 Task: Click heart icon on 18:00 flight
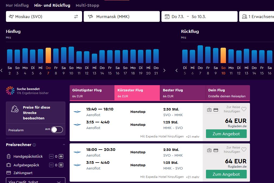(x=244, y=150)
